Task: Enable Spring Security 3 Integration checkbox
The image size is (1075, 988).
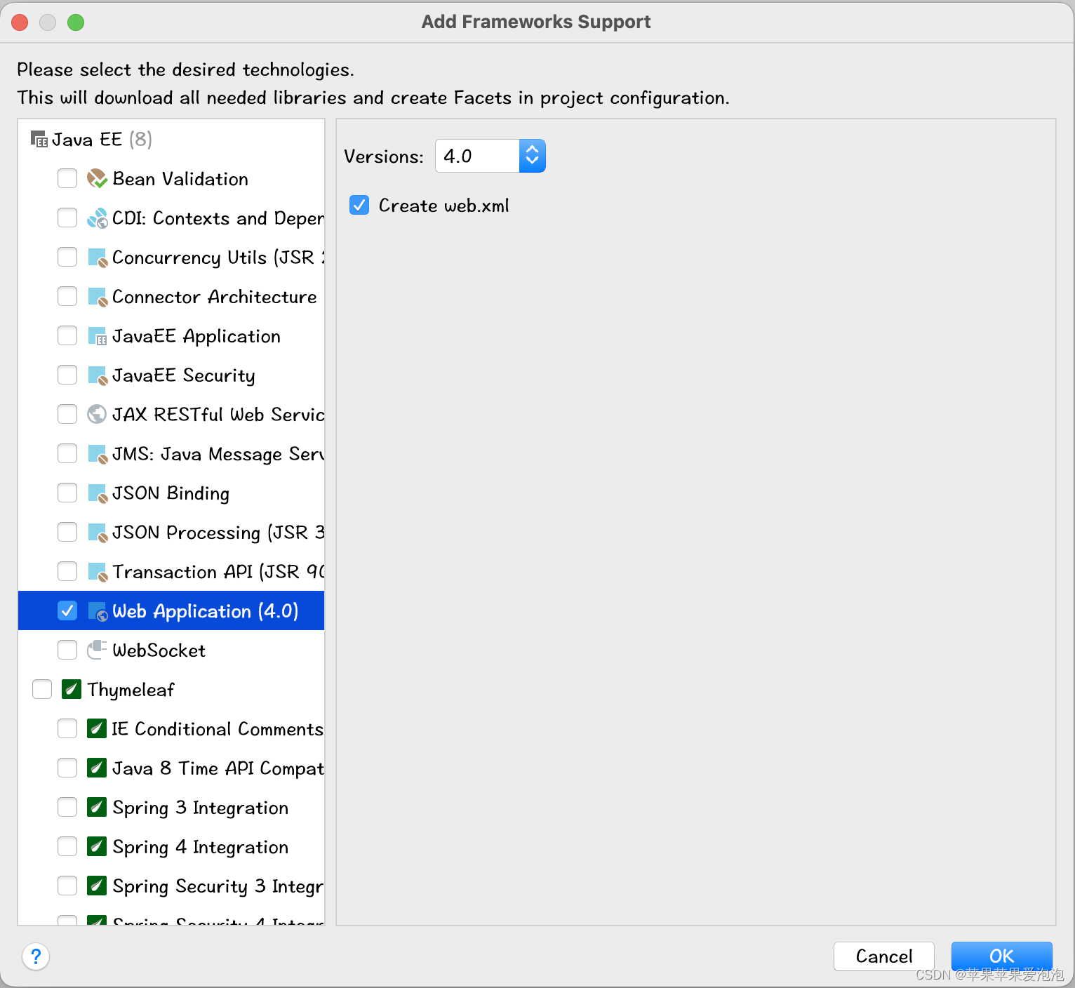Action: (x=67, y=886)
